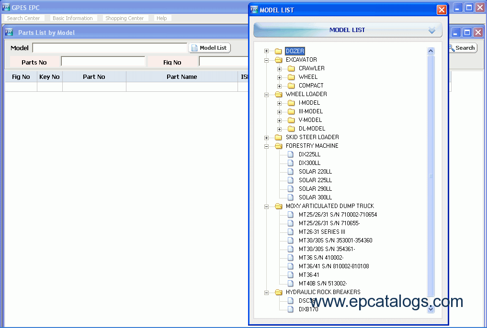Click the scroll up arrow in model tree
Image resolution: width=487 pixels, height=328 pixels.
(x=430, y=51)
